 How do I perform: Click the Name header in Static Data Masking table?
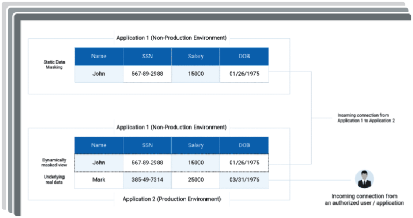(98, 56)
